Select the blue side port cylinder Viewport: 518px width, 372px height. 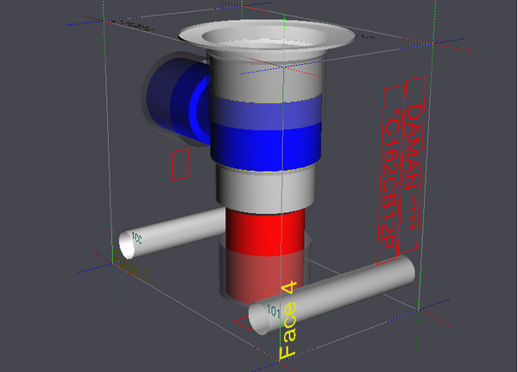(177, 99)
